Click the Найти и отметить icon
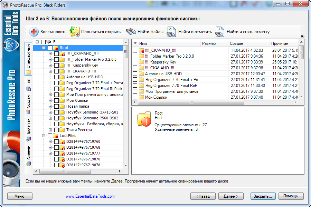 [171, 32]
